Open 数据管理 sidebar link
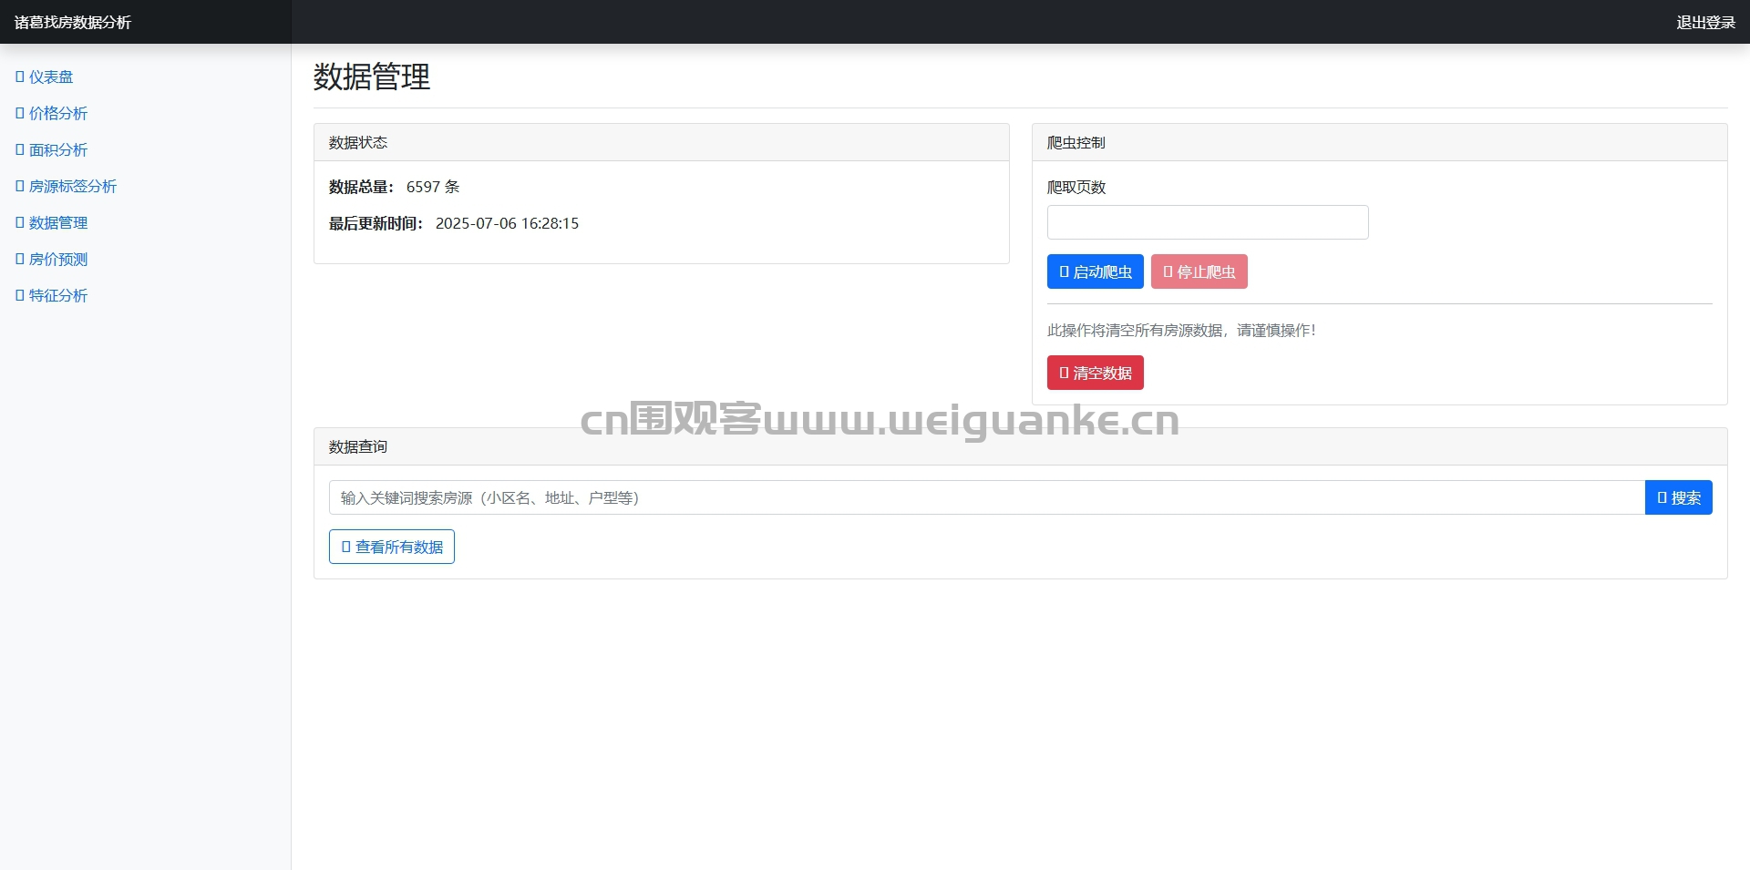 tap(52, 222)
